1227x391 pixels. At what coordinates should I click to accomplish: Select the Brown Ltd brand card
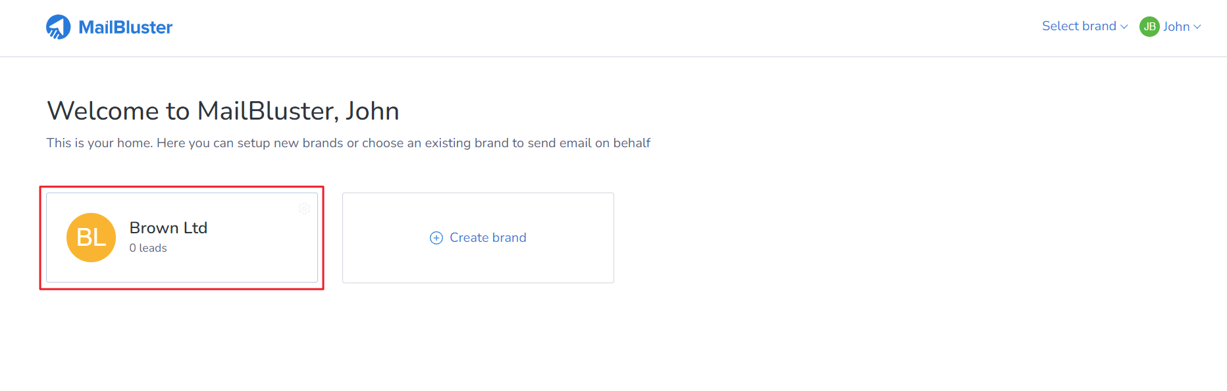tap(182, 238)
